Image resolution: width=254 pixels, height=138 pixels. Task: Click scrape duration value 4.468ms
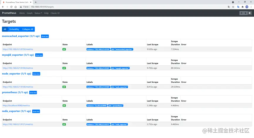(x=175, y=106)
